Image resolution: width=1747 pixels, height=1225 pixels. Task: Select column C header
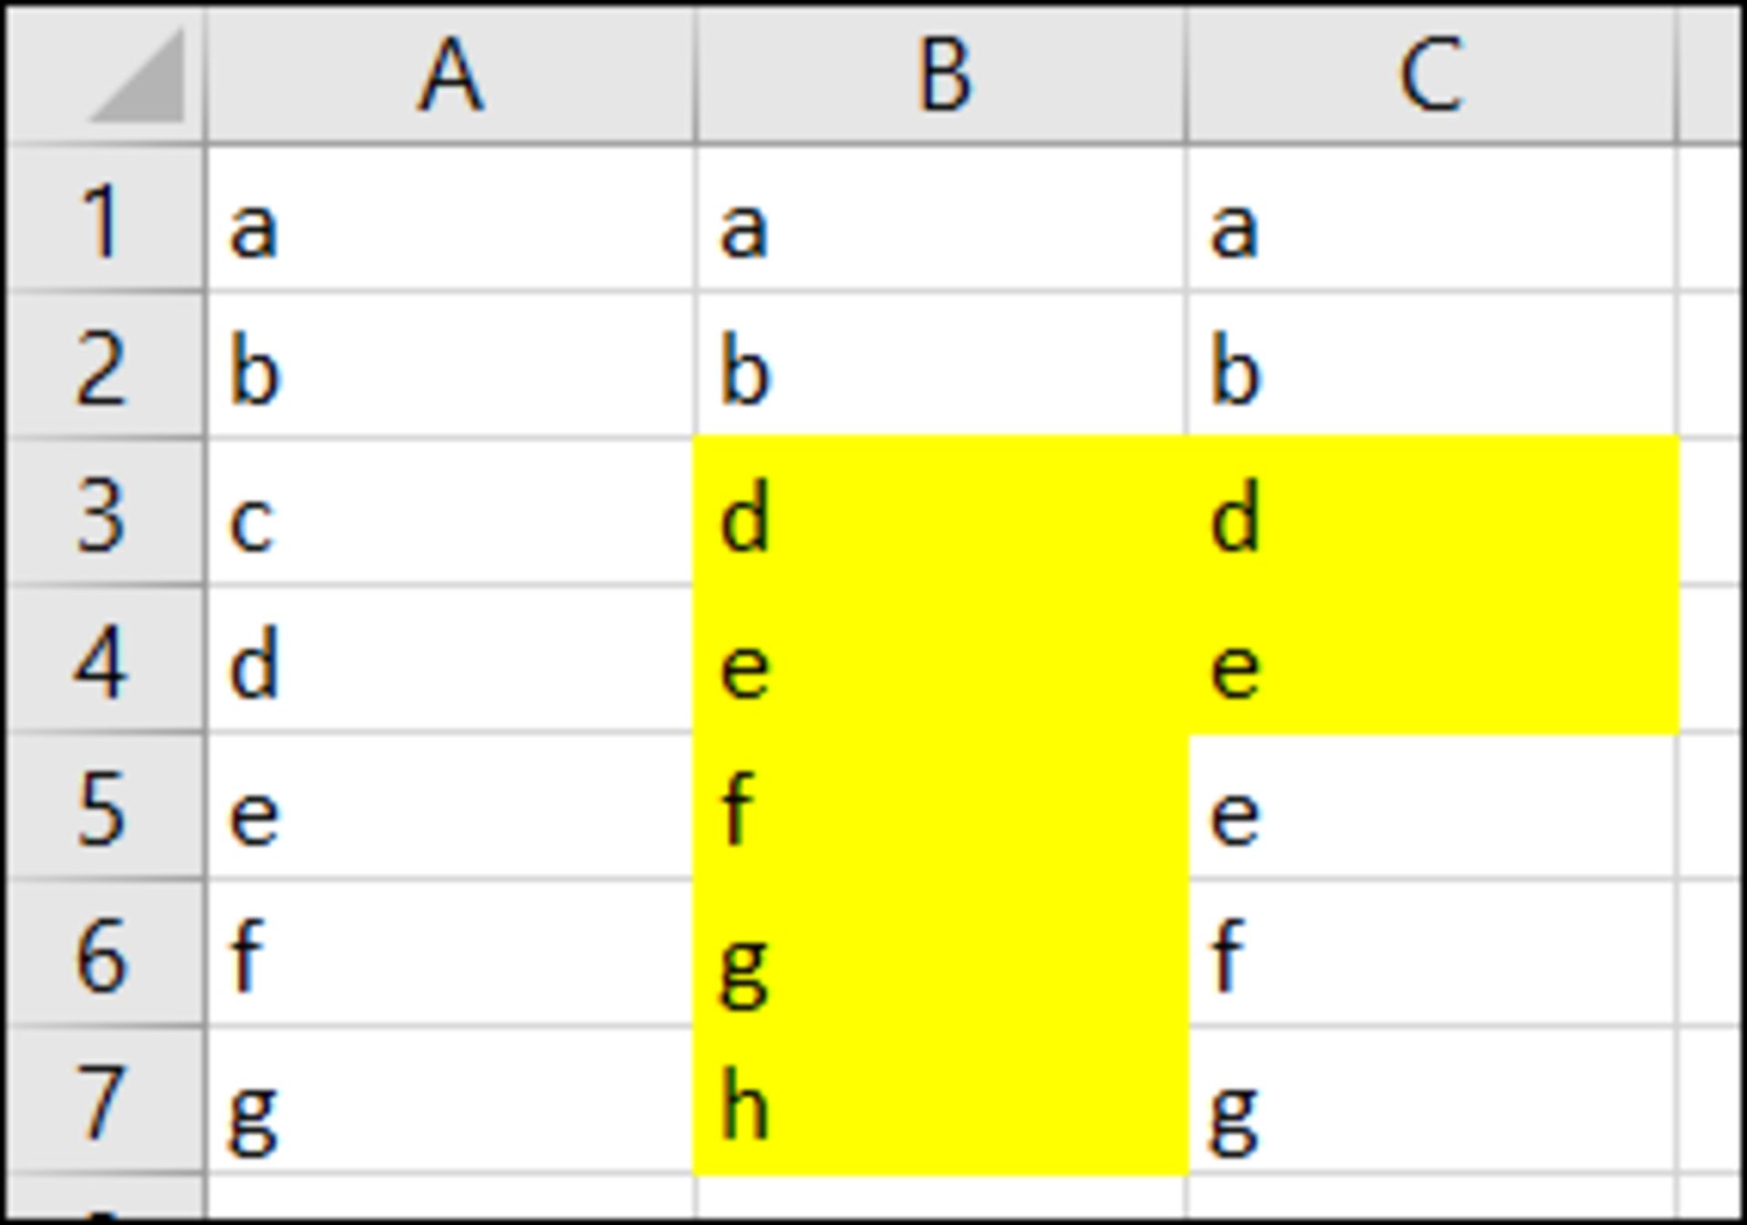(1432, 75)
